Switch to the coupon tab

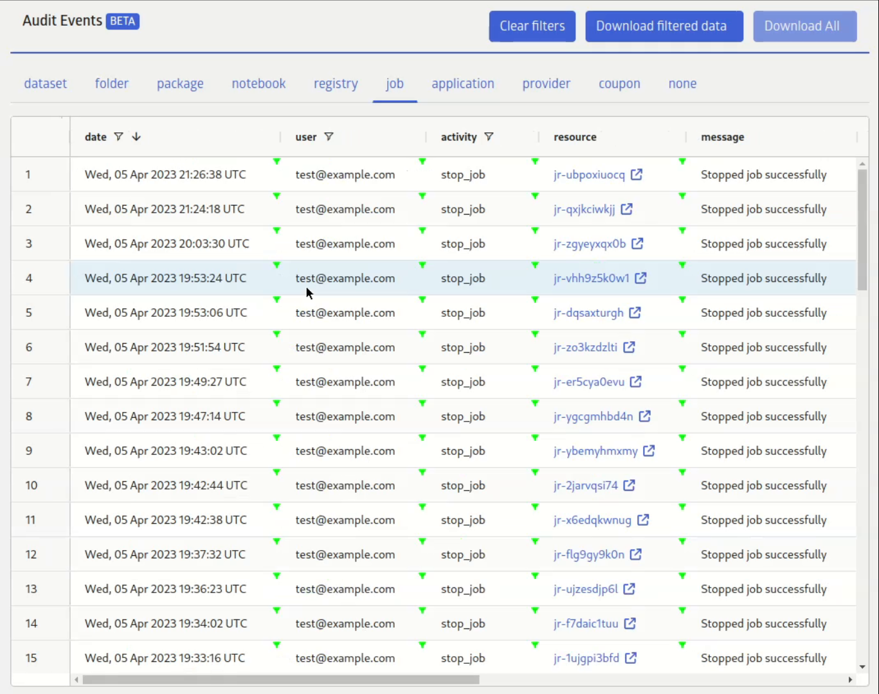pos(619,84)
